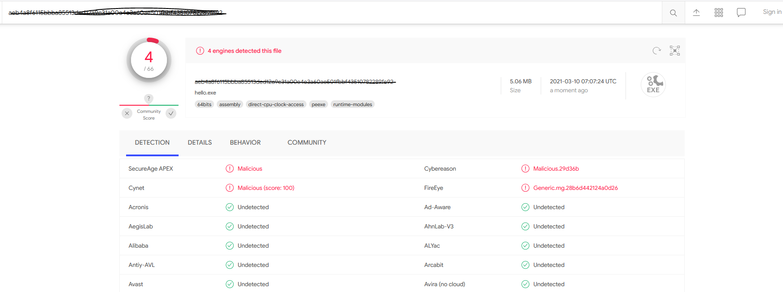
Task: Click the FireEye Generic.mg detection result
Action: pyautogui.click(x=575, y=188)
